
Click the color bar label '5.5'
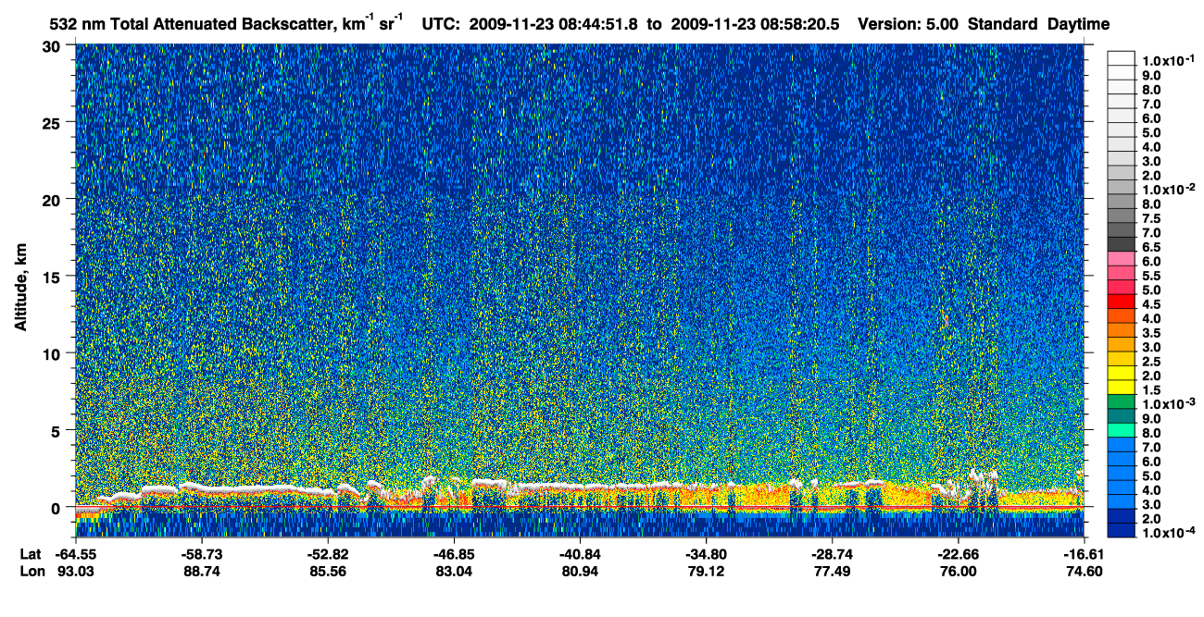click(1153, 276)
